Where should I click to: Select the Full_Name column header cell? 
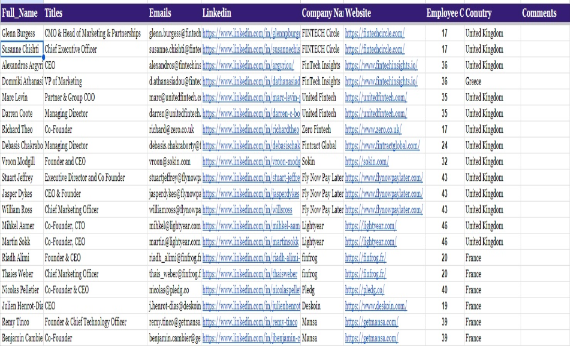(x=21, y=13)
